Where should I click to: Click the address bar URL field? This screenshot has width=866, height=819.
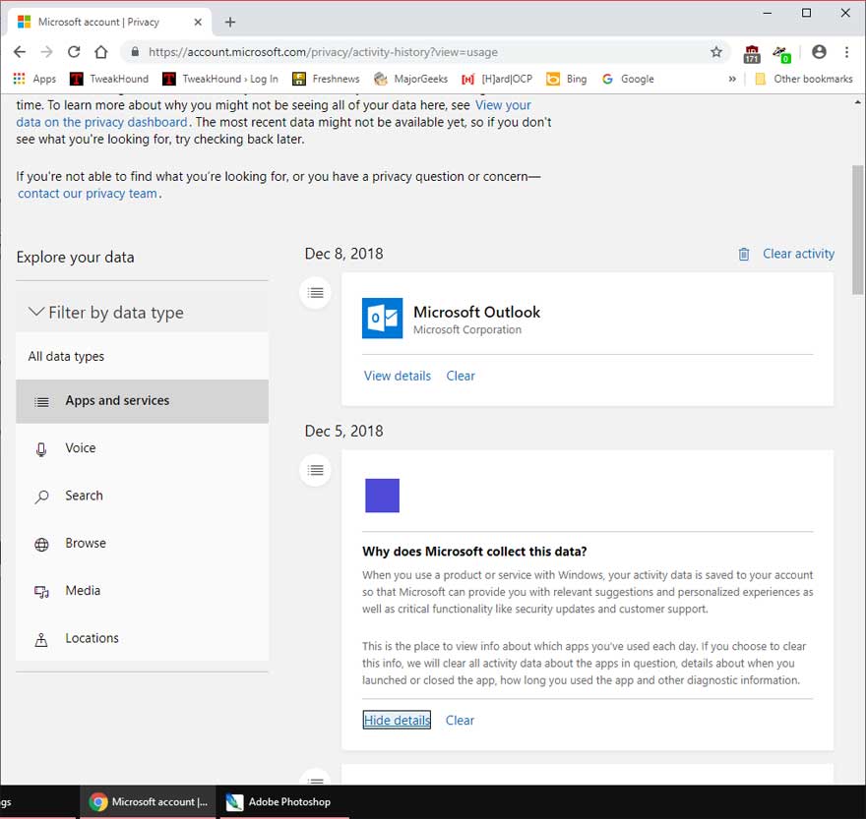click(x=425, y=52)
